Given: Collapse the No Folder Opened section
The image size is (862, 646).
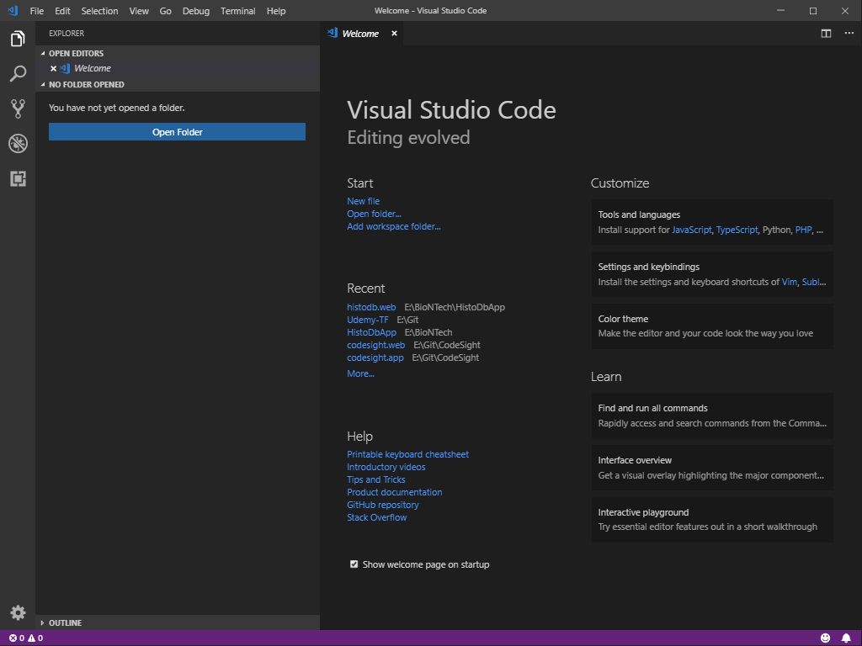Looking at the screenshot, I should click(43, 85).
